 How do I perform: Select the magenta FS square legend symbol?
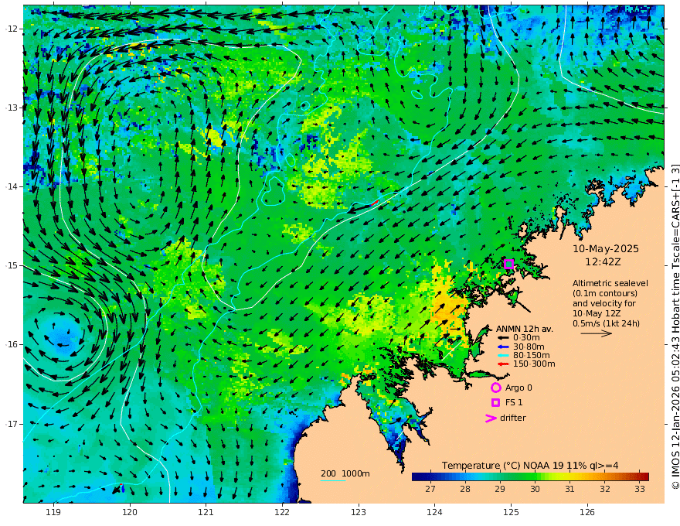pyautogui.click(x=495, y=403)
